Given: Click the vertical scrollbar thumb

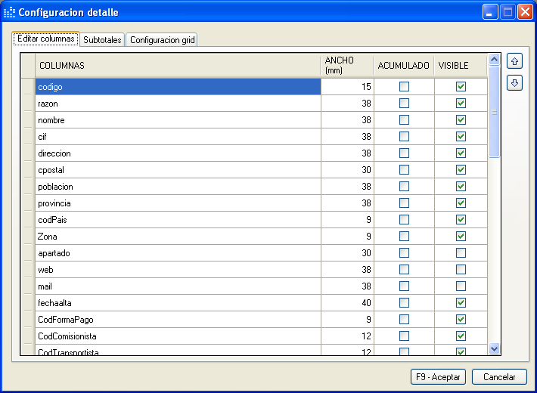Looking at the screenshot, I should (x=495, y=112).
